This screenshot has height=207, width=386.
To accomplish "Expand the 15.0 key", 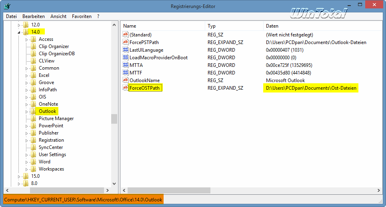I will coord(19,177).
